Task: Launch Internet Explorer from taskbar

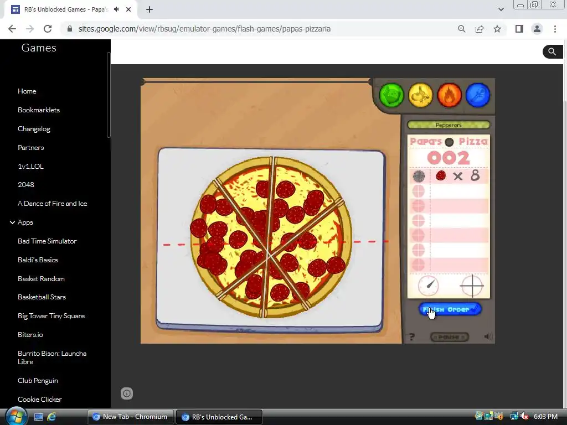Action: coord(51,417)
